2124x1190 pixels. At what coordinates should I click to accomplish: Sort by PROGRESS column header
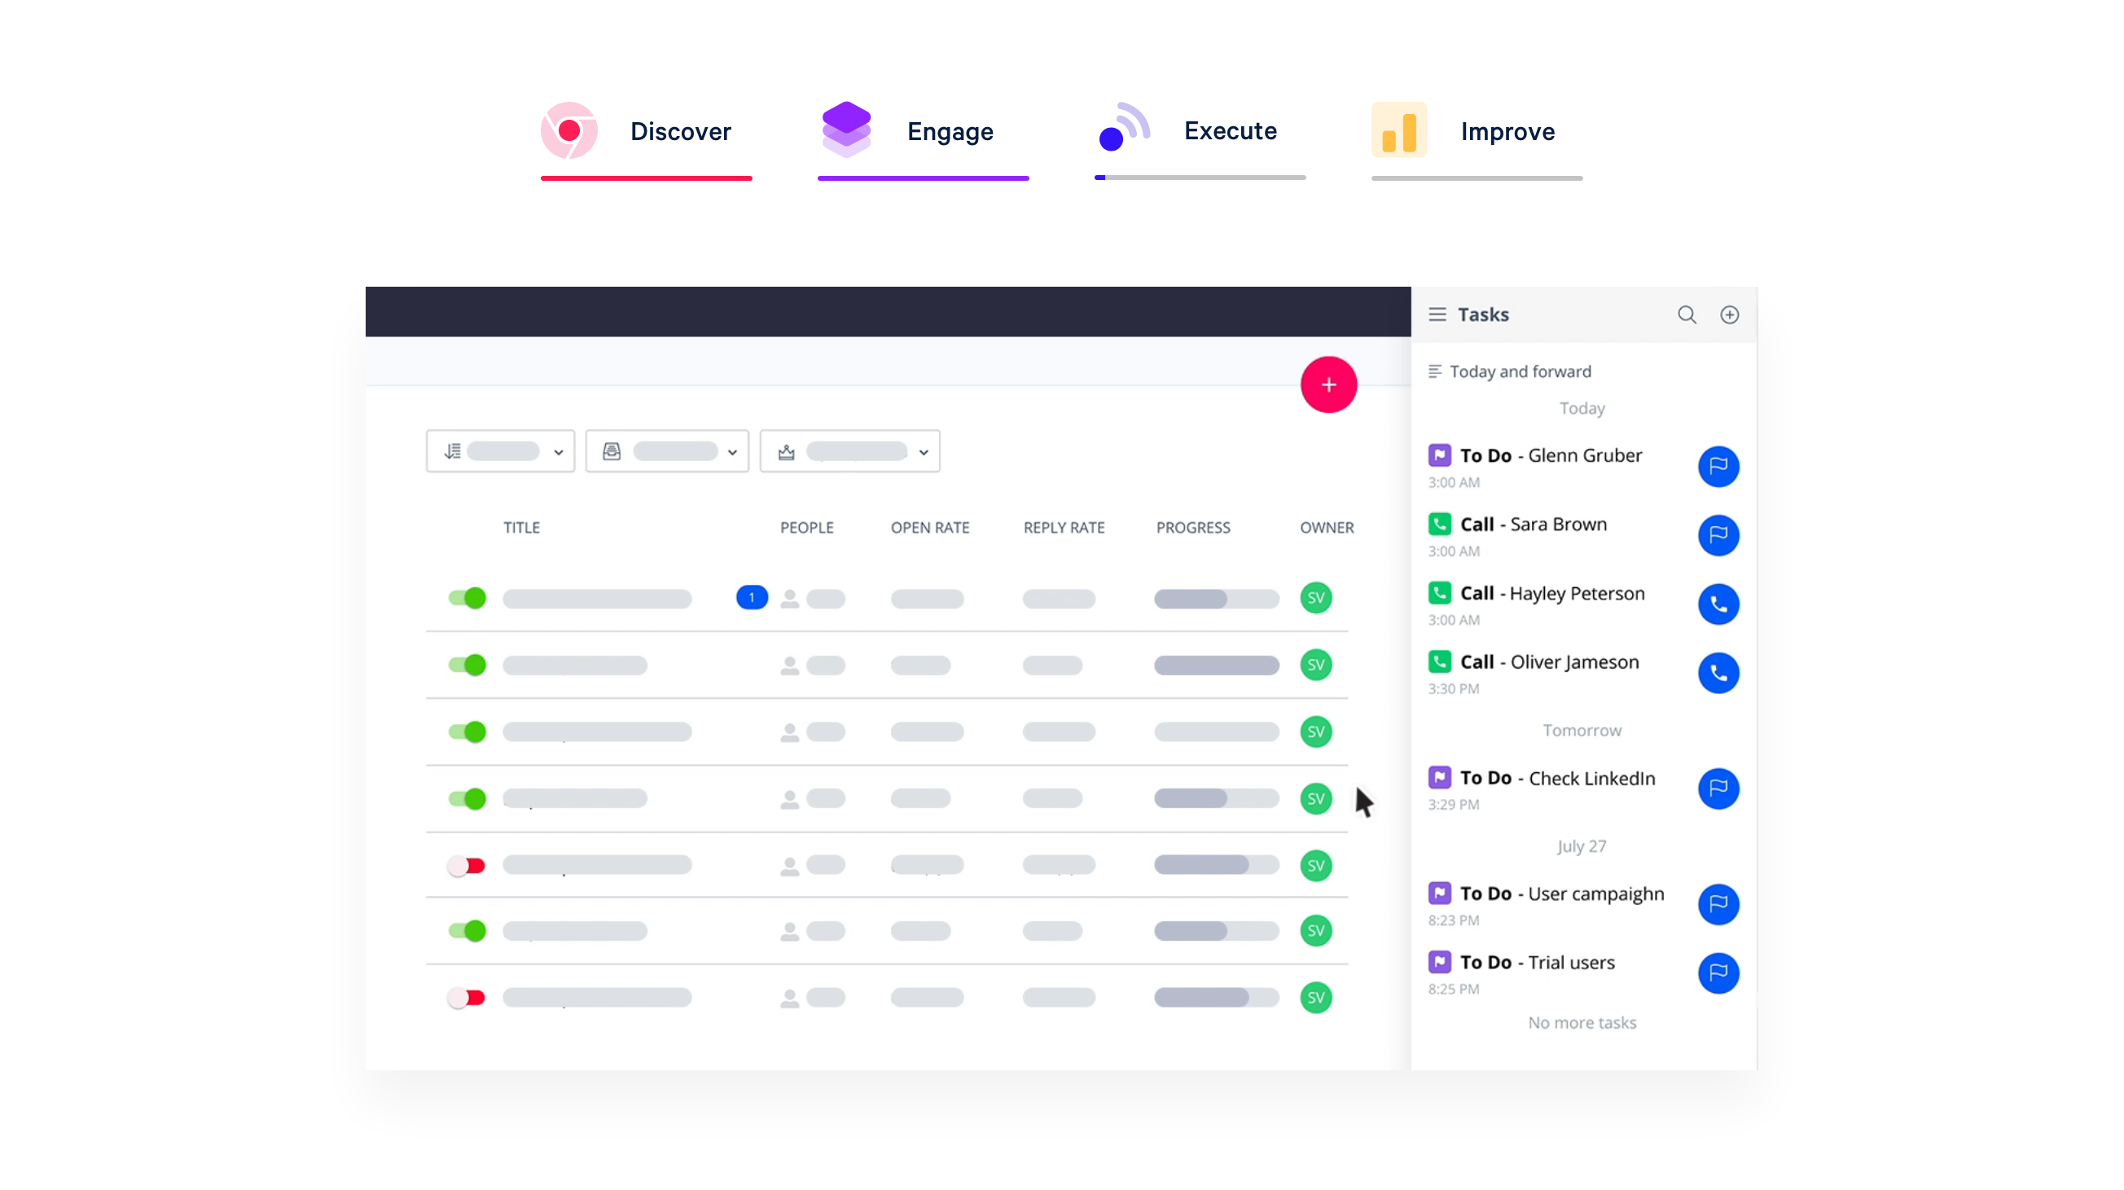(x=1193, y=528)
